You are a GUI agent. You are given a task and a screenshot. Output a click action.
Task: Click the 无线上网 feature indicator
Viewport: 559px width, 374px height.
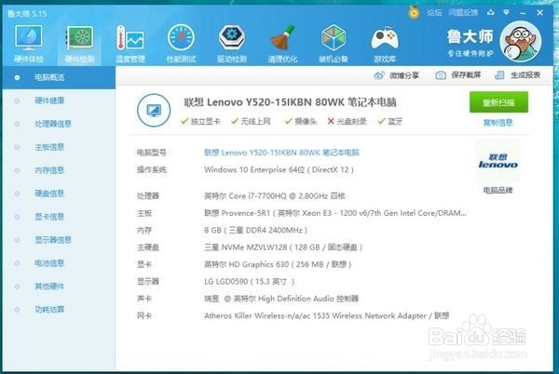251,121
